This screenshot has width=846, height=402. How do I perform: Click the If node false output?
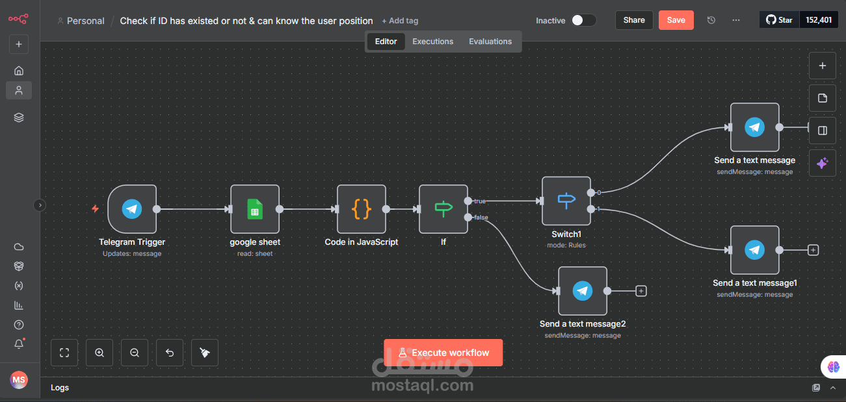click(x=468, y=217)
